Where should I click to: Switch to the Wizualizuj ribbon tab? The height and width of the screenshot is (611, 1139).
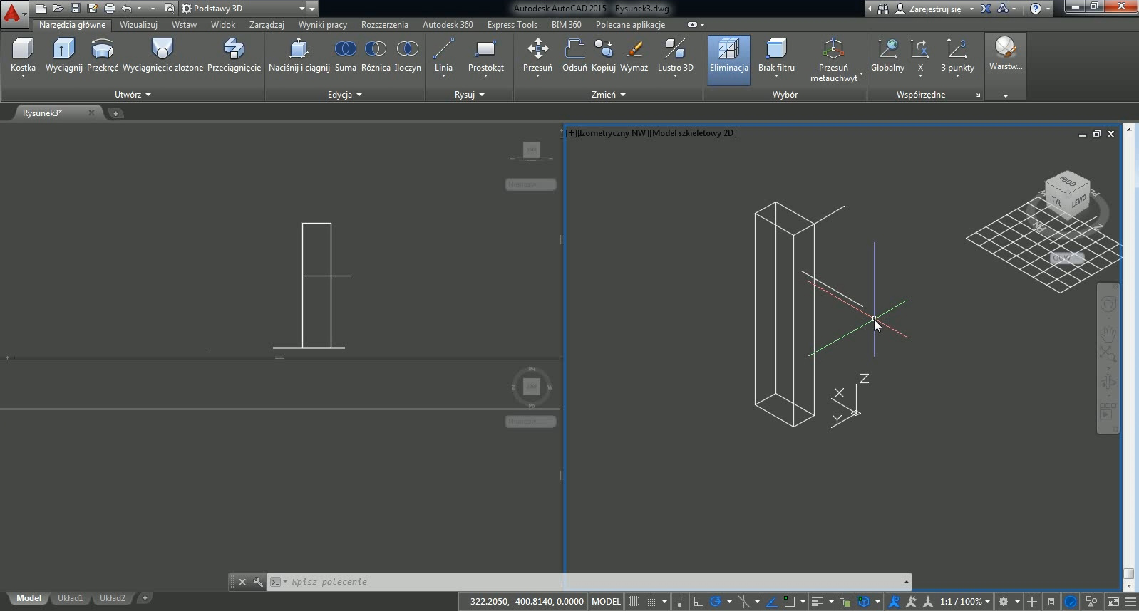138,25
